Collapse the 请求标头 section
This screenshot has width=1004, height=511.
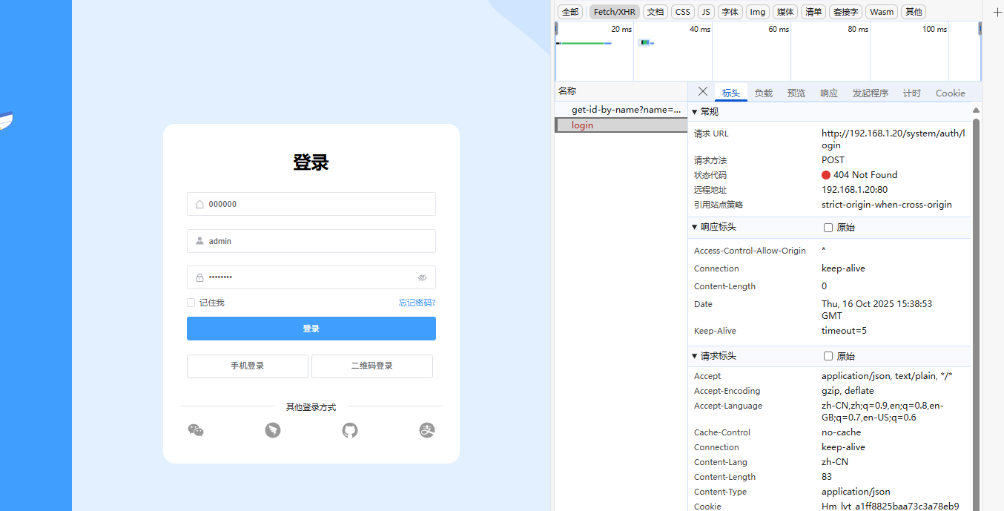coord(695,356)
